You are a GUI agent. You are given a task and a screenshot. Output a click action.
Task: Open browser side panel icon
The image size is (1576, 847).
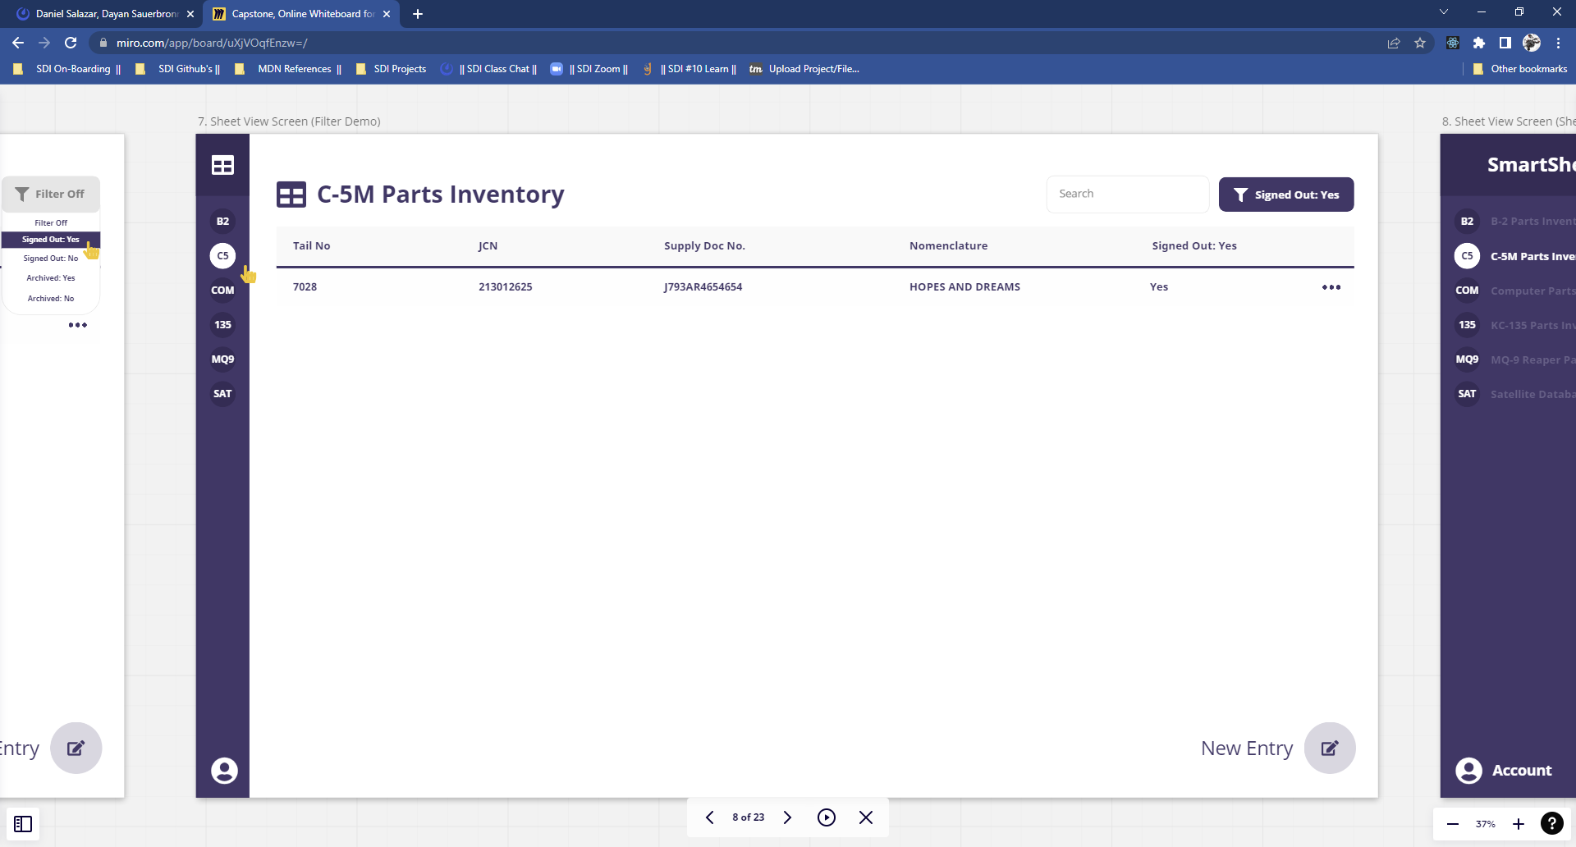pos(1505,43)
